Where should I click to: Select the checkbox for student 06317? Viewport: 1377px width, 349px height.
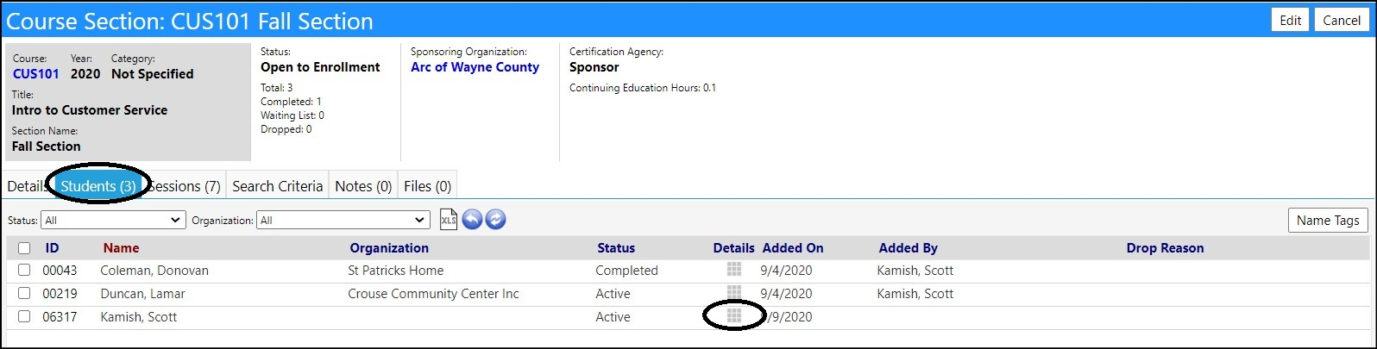coord(24,316)
